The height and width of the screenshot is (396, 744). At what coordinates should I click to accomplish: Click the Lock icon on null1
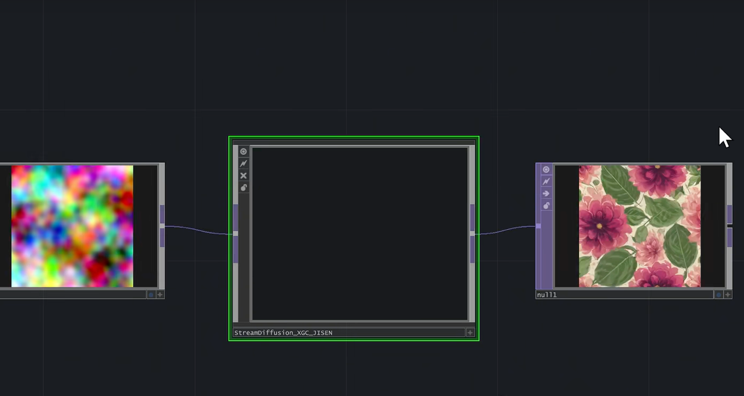tap(546, 206)
